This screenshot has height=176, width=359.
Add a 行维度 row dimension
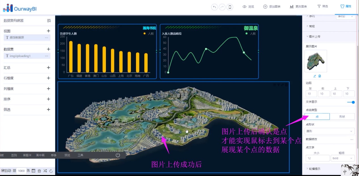48,78
